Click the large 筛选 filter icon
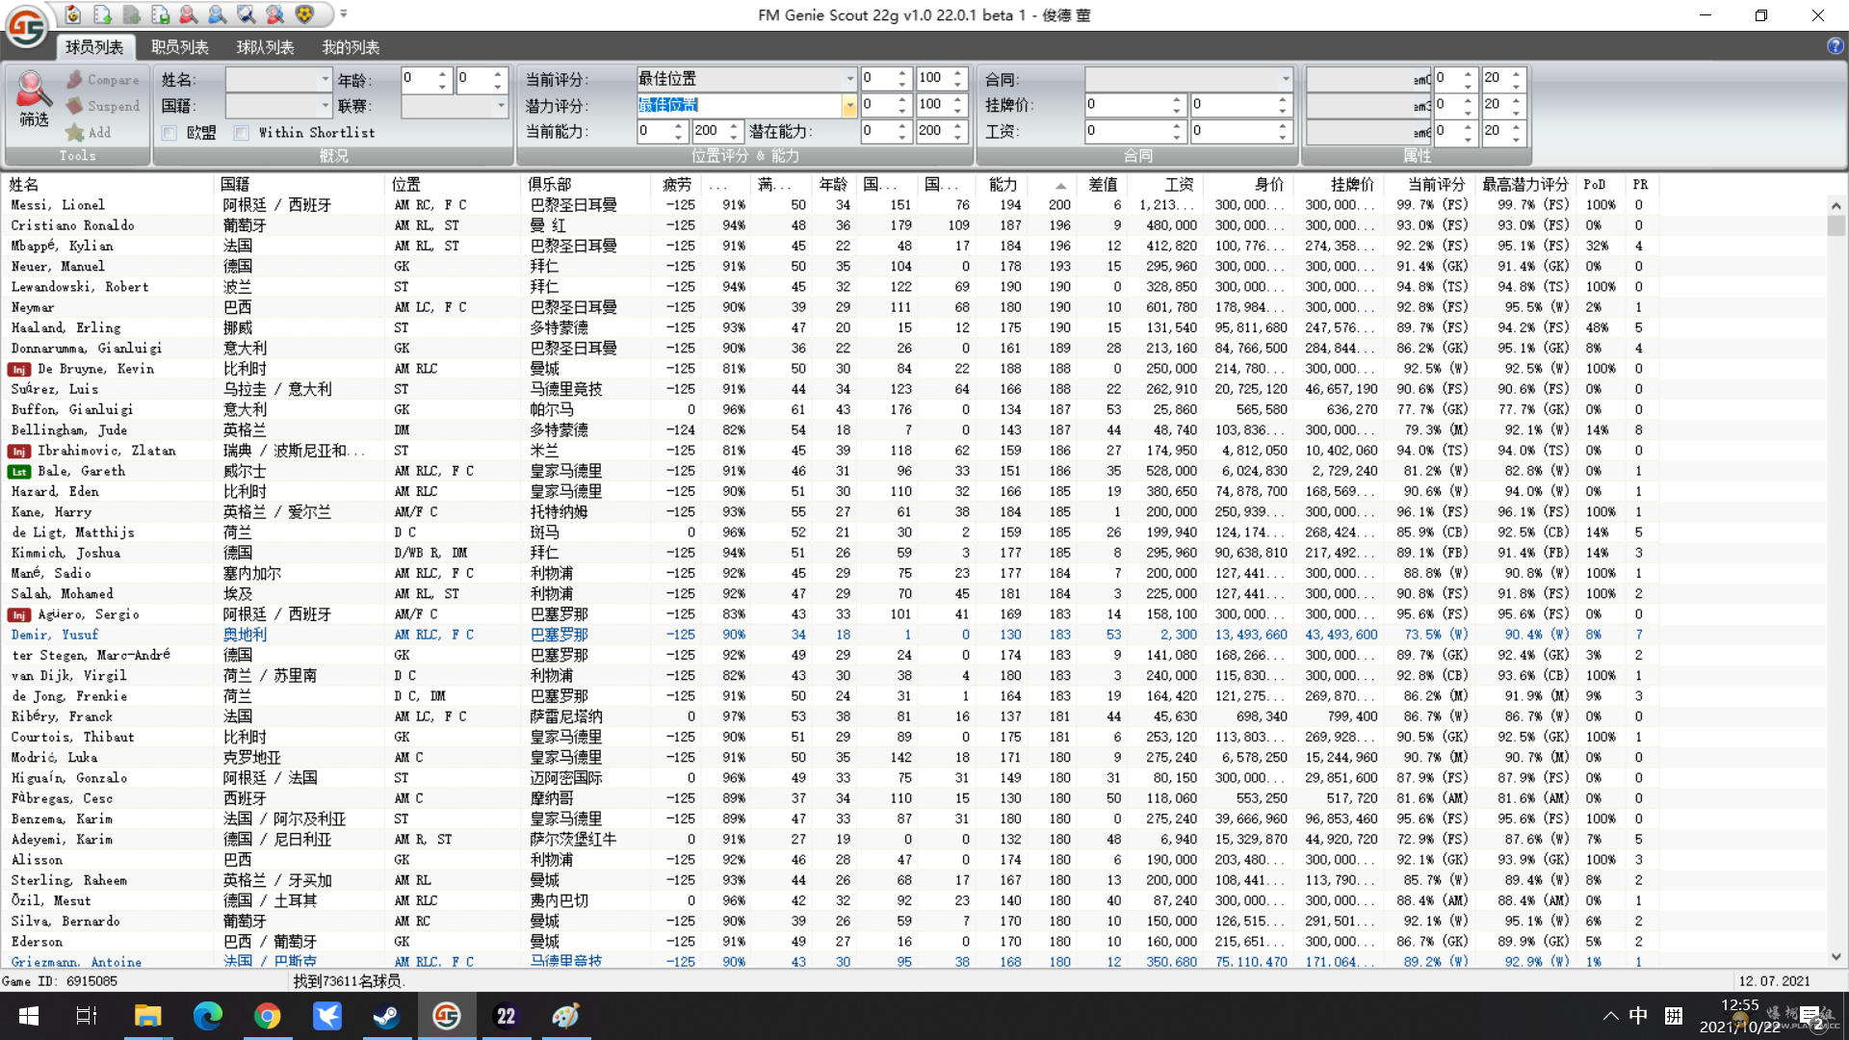Image resolution: width=1849 pixels, height=1040 pixels. point(33,99)
